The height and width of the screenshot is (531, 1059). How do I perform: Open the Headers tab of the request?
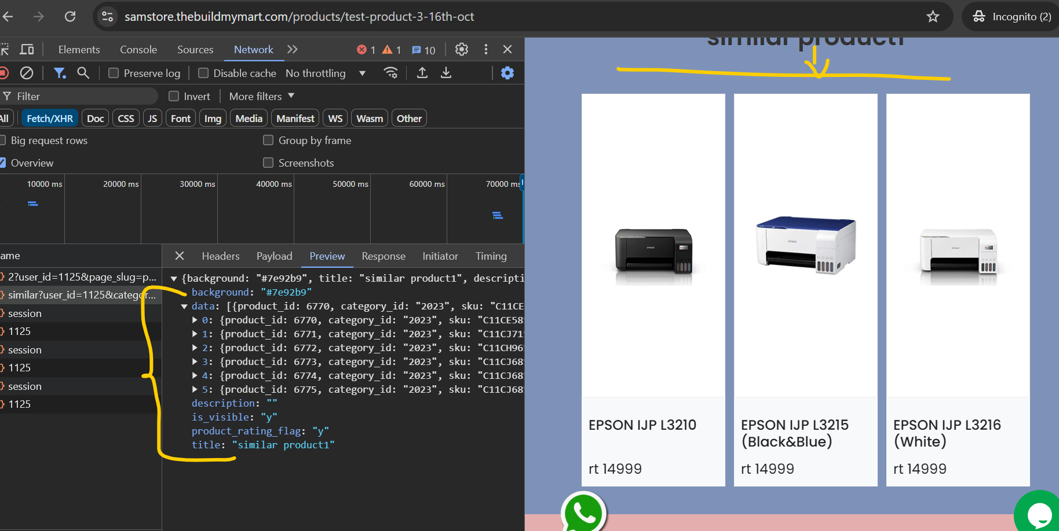tap(221, 256)
